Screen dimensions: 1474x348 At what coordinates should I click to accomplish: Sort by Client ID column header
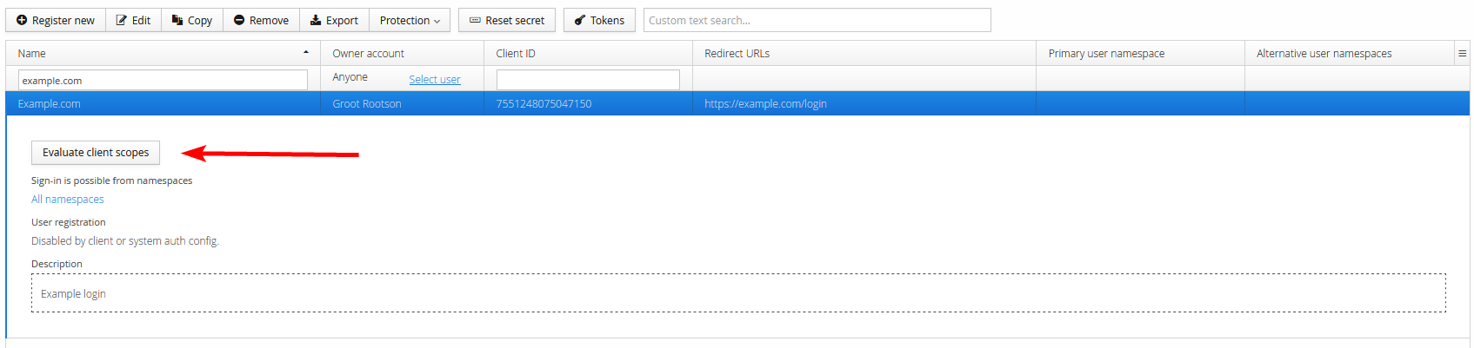pyautogui.click(x=516, y=53)
